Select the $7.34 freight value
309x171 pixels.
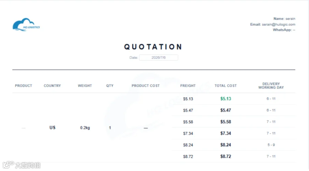pos(188,133)
